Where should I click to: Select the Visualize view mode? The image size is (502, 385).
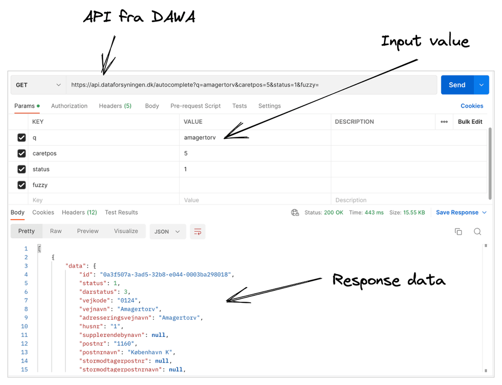point(126,231)
